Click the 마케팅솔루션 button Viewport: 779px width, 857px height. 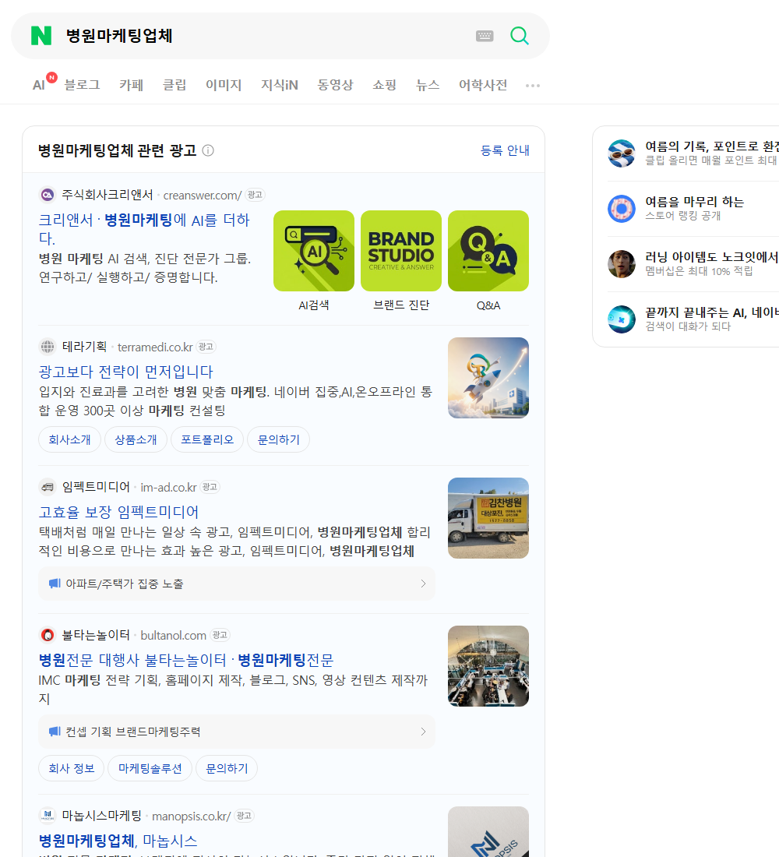(x=150, y=768)
